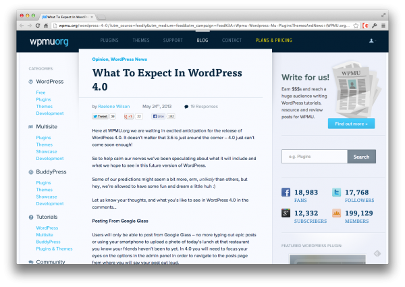The height and width of the screenshot is (287, 405).
Task: Open the PLUGINS navigation item
Action: coord(109,41)
